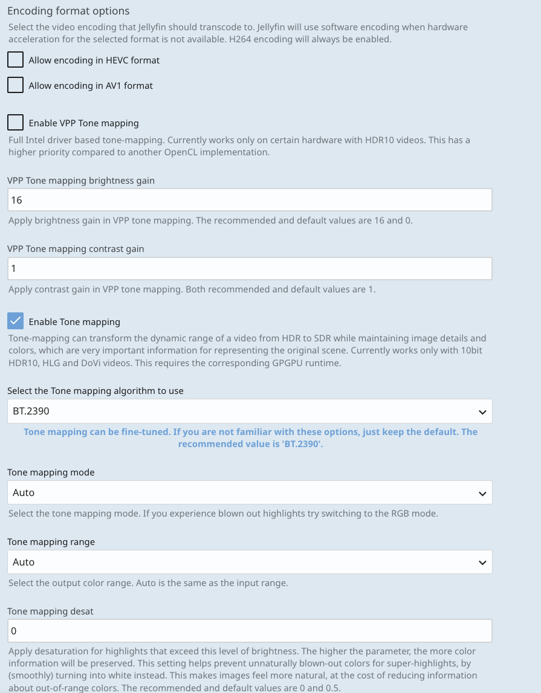Click the 'Select the Tone mapping algorithm to use' label

[96, 391]
